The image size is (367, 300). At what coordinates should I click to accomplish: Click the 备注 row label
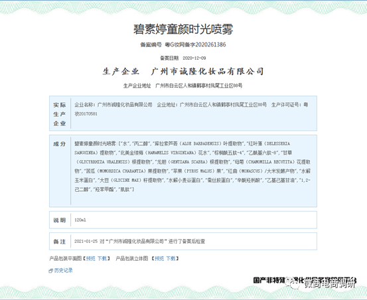pos(60,242)
